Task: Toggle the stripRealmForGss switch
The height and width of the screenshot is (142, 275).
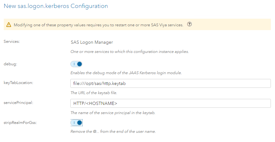Action: coord(76,122)
